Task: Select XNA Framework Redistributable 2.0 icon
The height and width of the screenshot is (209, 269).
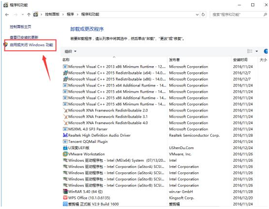Action: tap(65, 111)
